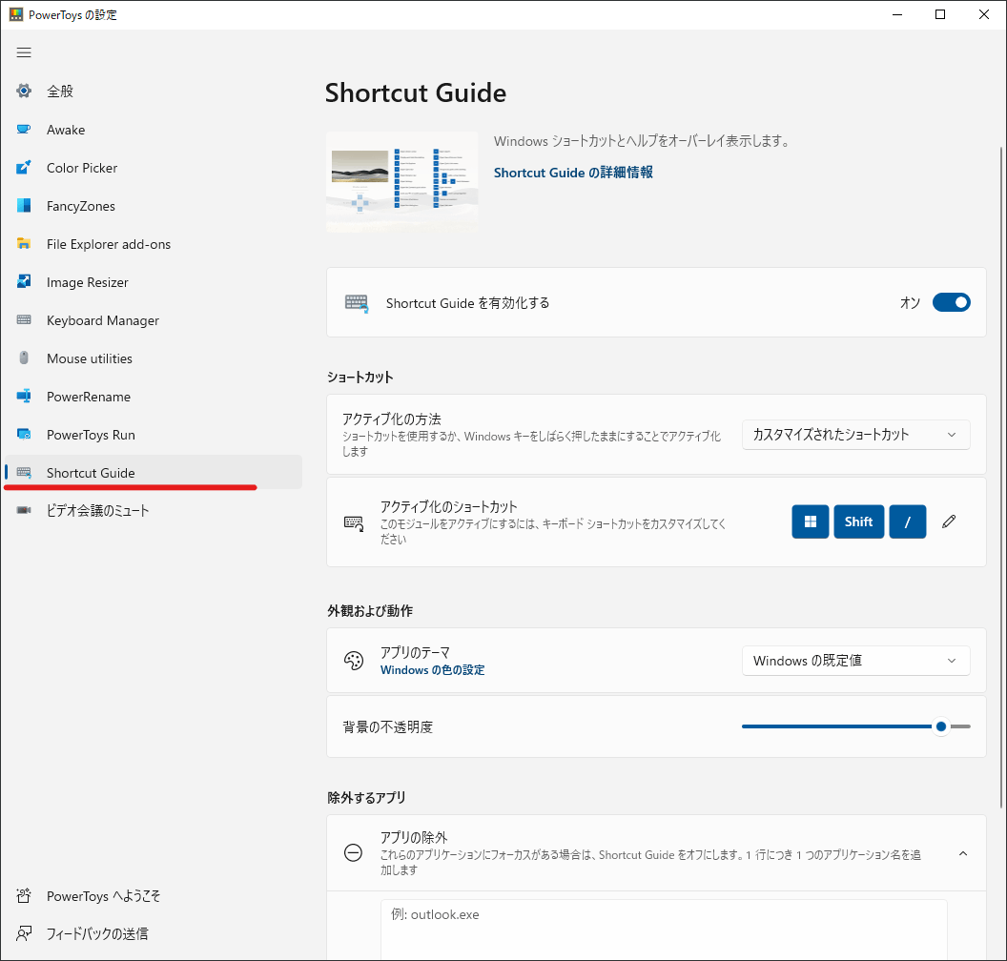Select PowerToys Run in the sidebar
1007x961 pixels.
[x=153, y=435]
